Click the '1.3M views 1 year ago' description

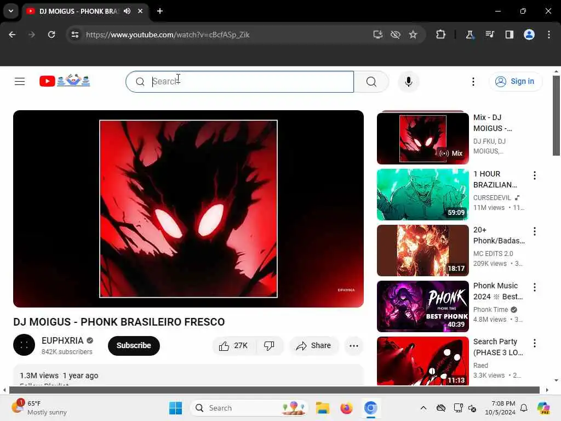pyautogui.click(x=59, y=376)
